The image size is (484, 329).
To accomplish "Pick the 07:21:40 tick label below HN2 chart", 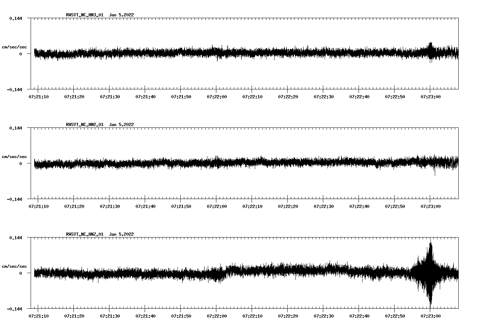I will click(x=145, y=206).
